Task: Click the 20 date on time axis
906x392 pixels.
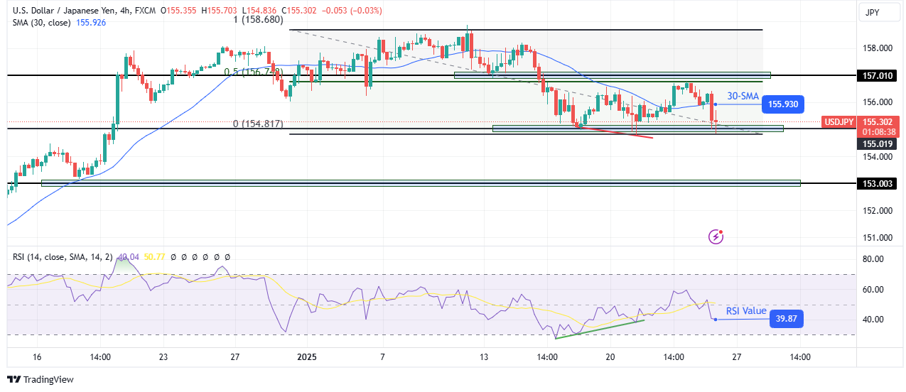Action: pos(610,358)
